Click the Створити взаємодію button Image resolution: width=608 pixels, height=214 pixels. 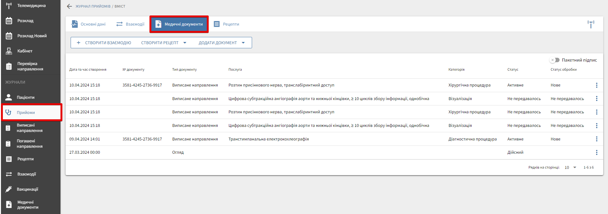click(108, 43)
